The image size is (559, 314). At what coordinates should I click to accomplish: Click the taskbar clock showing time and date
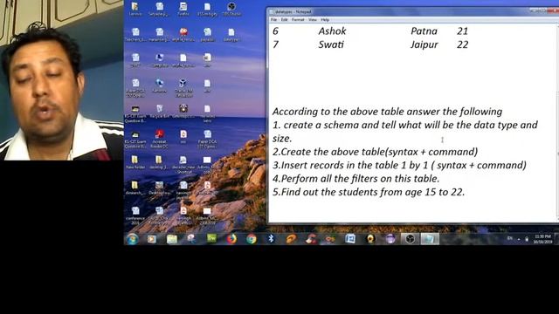tap(542, 239)
